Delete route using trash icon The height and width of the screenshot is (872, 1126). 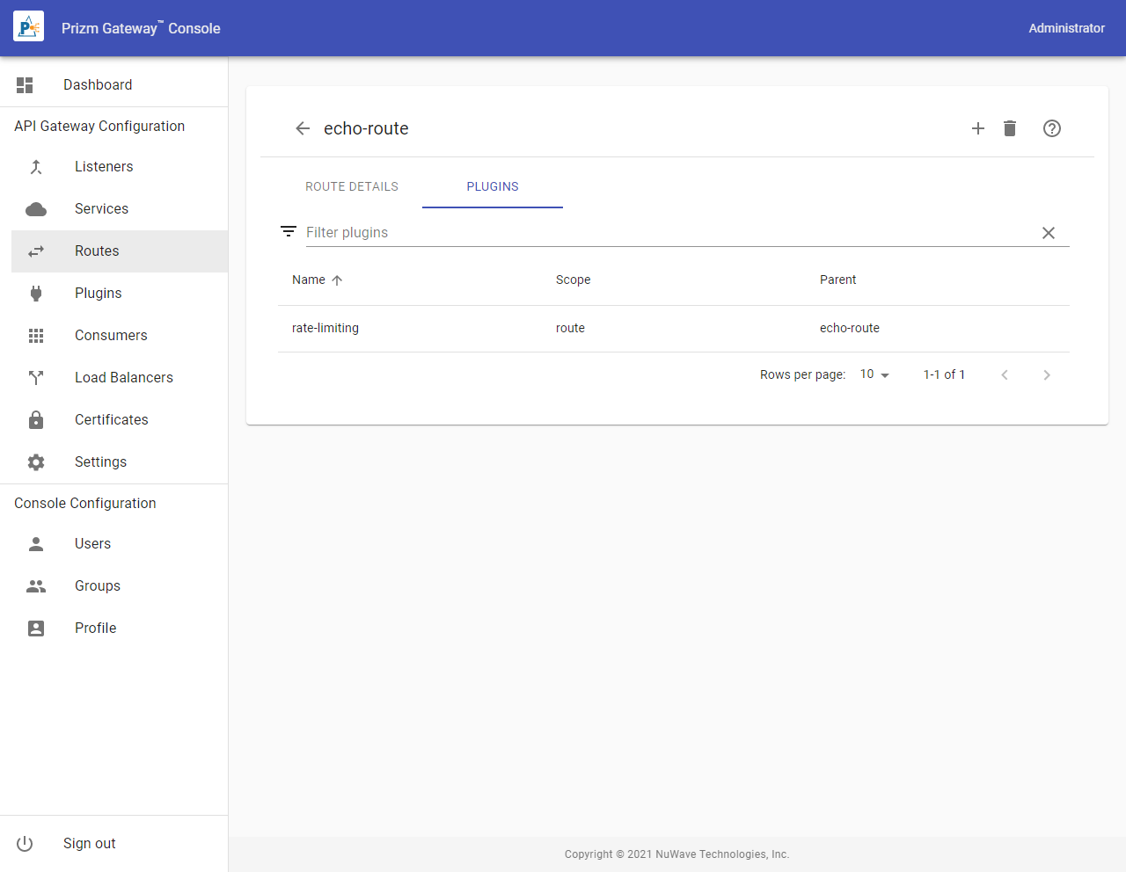pyautogui.click(x=1010, y=128)
